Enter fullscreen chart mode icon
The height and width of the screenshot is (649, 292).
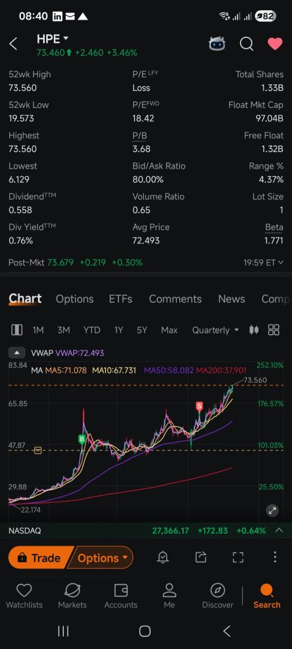(x=238, y=558)
